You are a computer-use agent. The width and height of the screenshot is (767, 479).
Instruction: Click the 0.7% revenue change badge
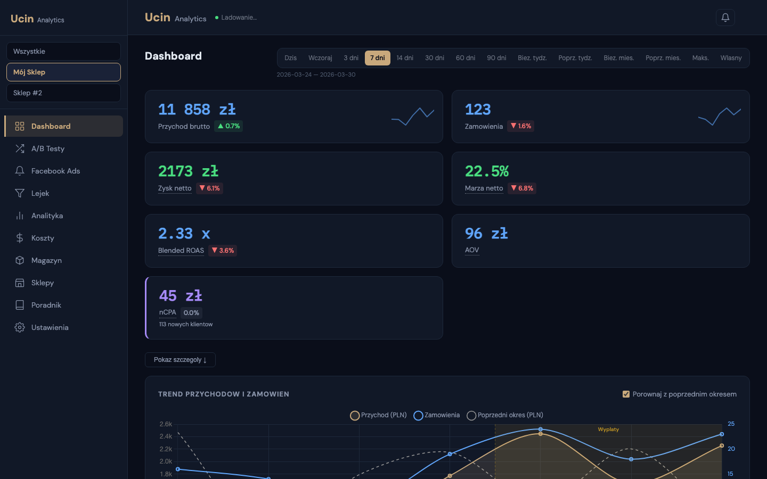click(229, 126)
